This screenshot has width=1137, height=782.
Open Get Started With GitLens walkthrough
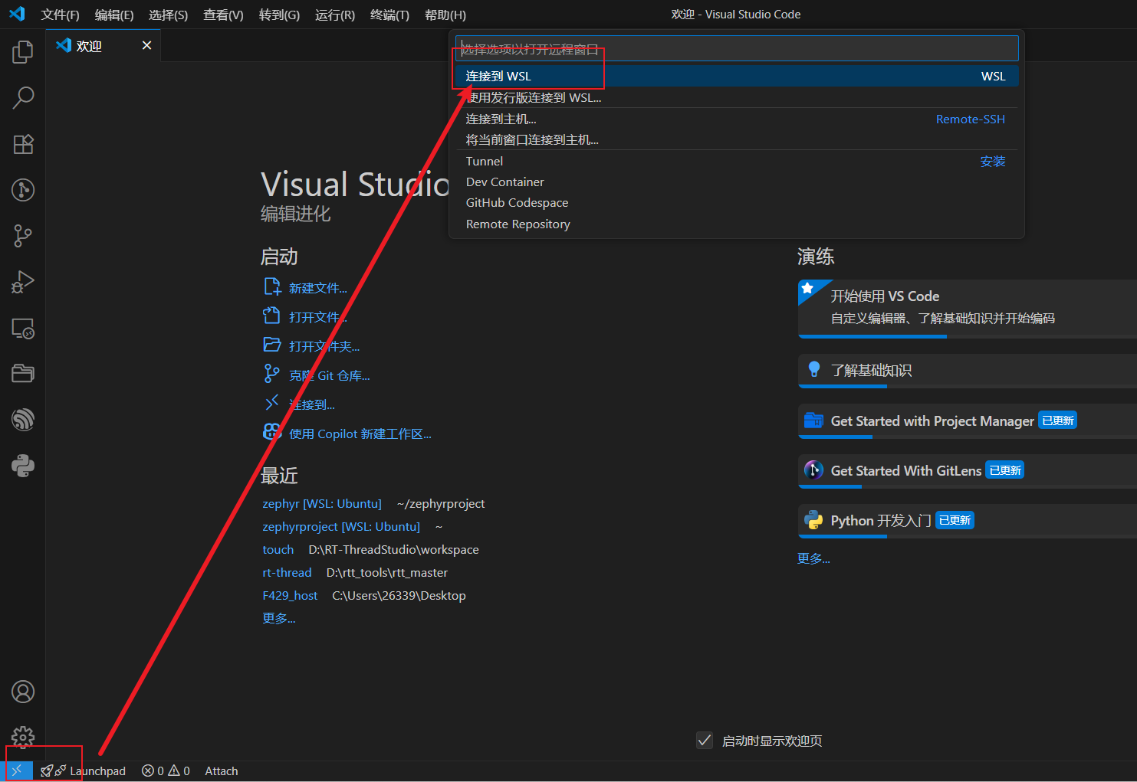(x=968, y=470)
